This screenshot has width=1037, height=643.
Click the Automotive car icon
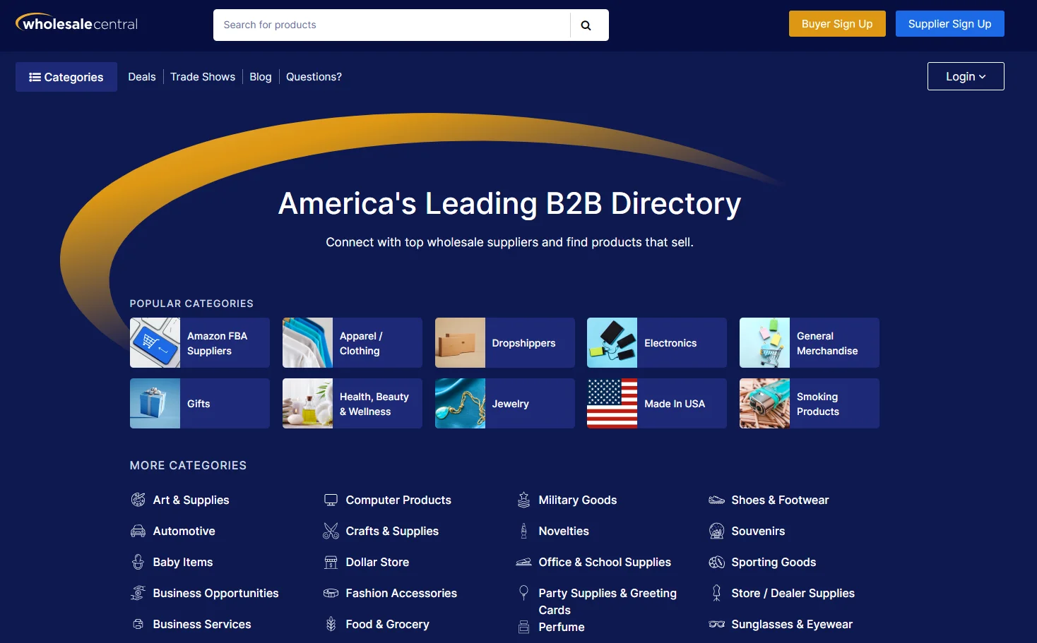[138, 531]
